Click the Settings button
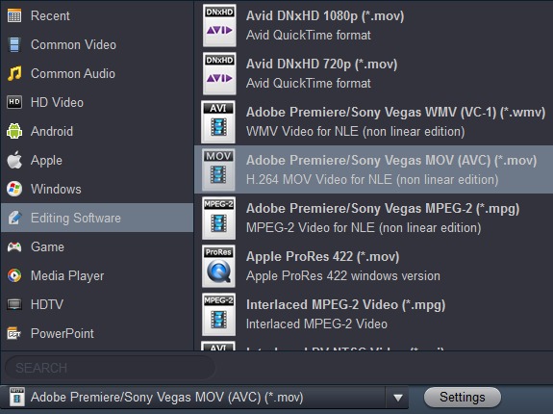Screen dimensions: 553x414 462,397
